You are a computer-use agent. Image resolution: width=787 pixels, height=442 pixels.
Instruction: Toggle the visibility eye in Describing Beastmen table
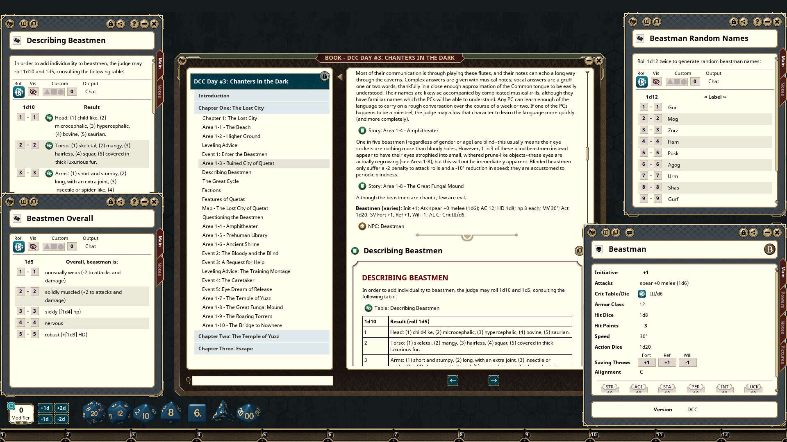33,92
